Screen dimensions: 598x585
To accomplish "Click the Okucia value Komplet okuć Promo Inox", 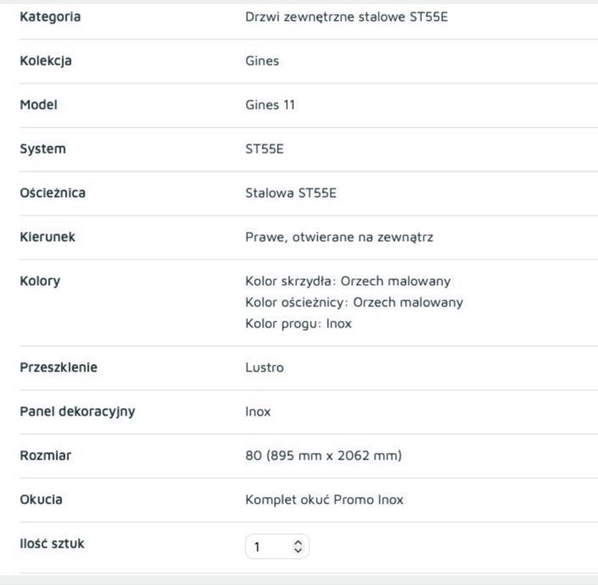I will coord(325,500).
